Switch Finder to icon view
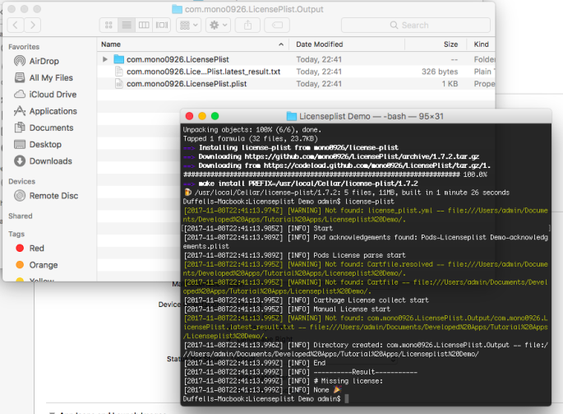Screen dimensions: 563x414 click(x=108, y=26)
